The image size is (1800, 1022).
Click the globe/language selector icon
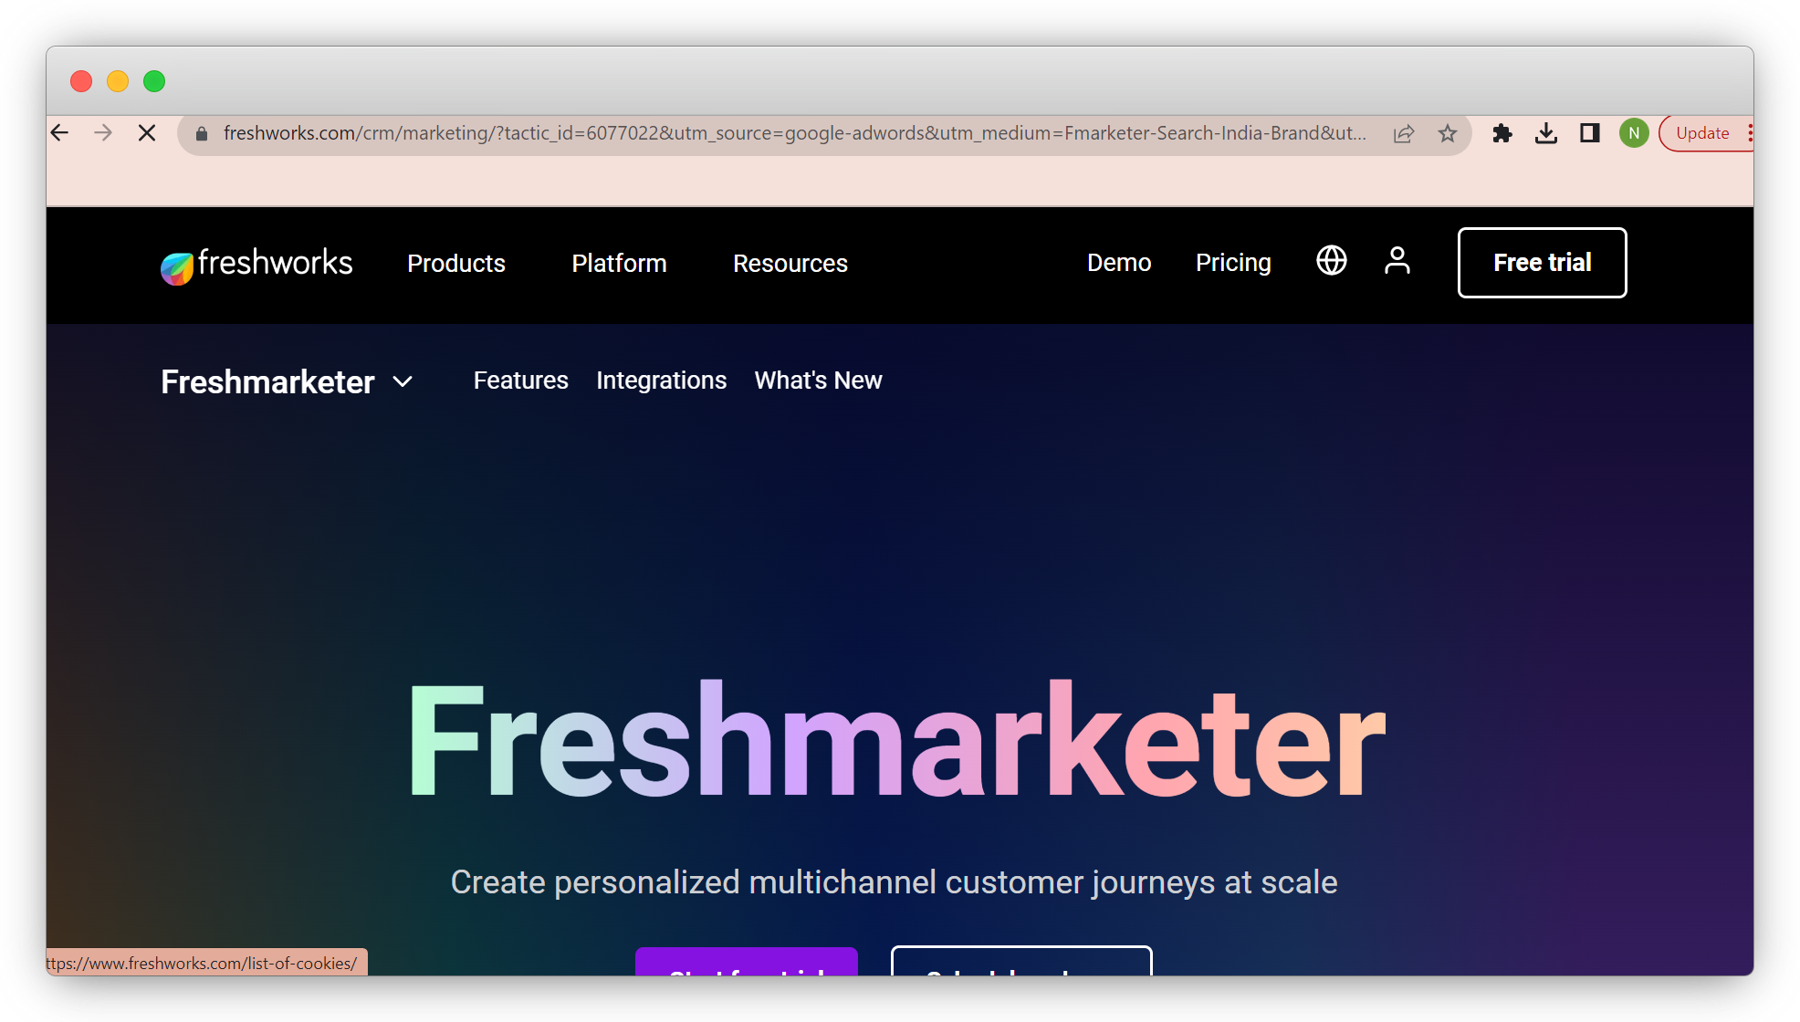tap(1332, 262)
